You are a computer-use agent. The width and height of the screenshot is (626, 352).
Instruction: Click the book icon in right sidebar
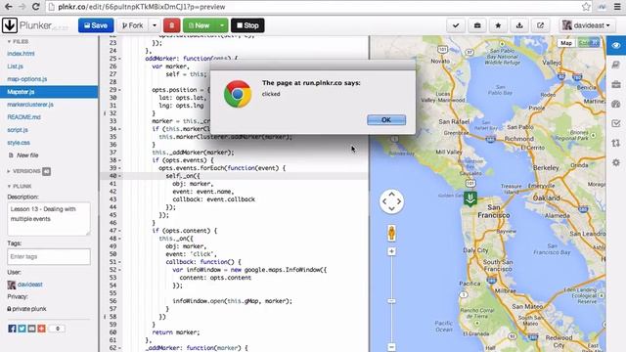coord(616,65)
